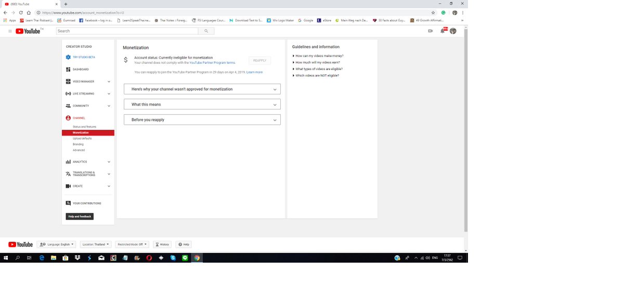The height and width of the screenshot is (286, 624).
Task: Click the browser back arrow
Action: tap(5, 12)
